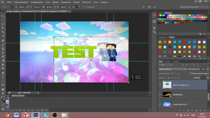The height and width of the screenshot is (118, 210).
Task: Click the rotation angle input field
Action: click(x=74, y=7)
